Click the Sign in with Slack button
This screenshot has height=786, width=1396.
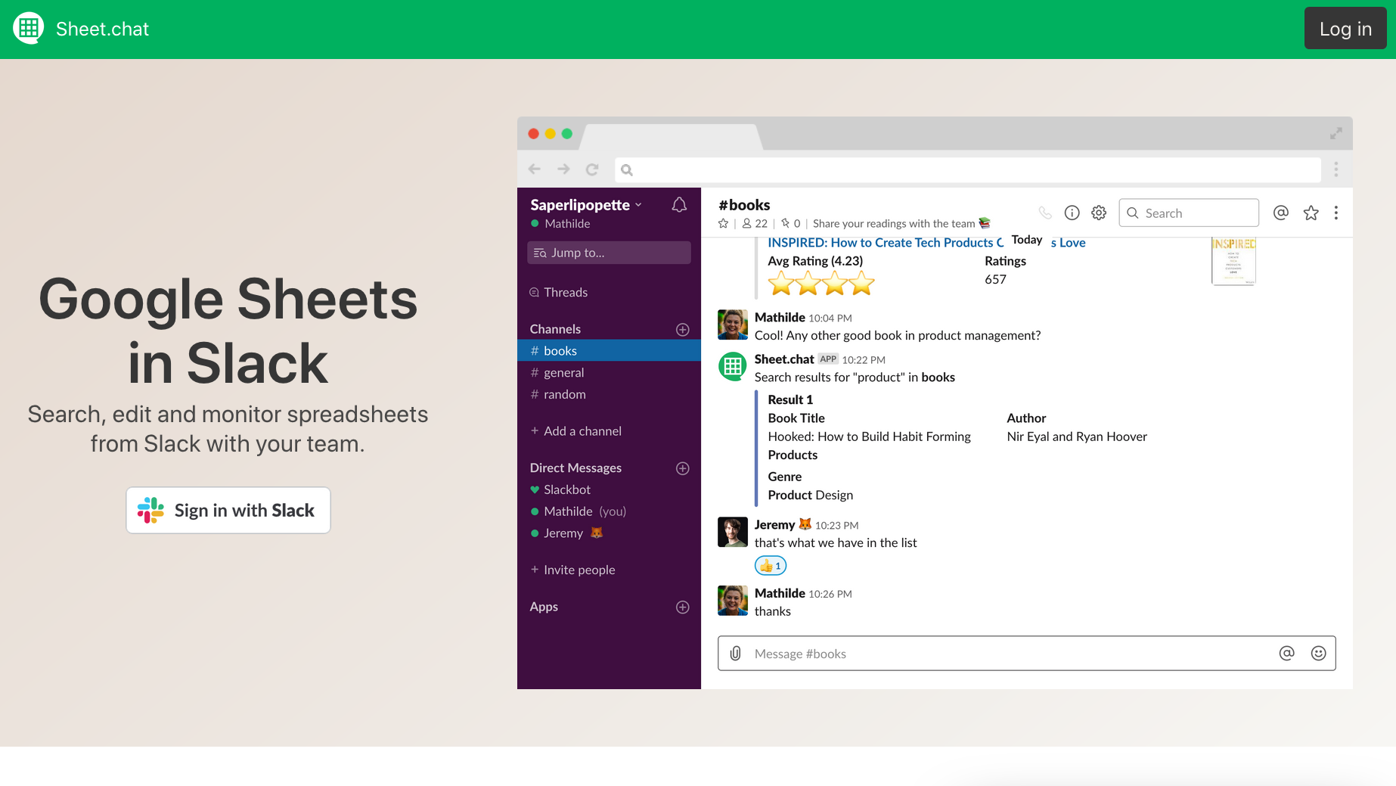click(x=228, y=510)
